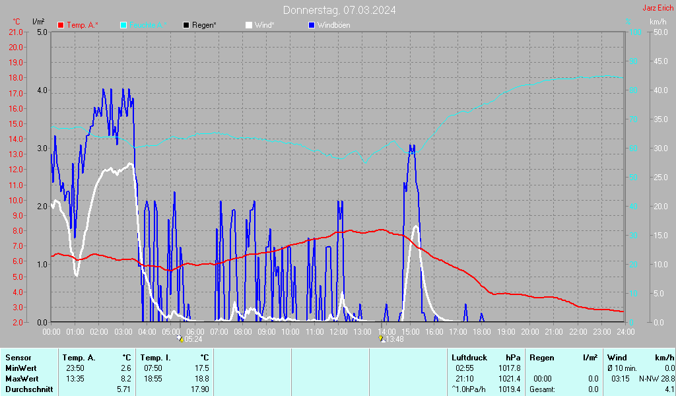Click the black Regen legend swatch

pyautogui.click(x=186, y=25)
